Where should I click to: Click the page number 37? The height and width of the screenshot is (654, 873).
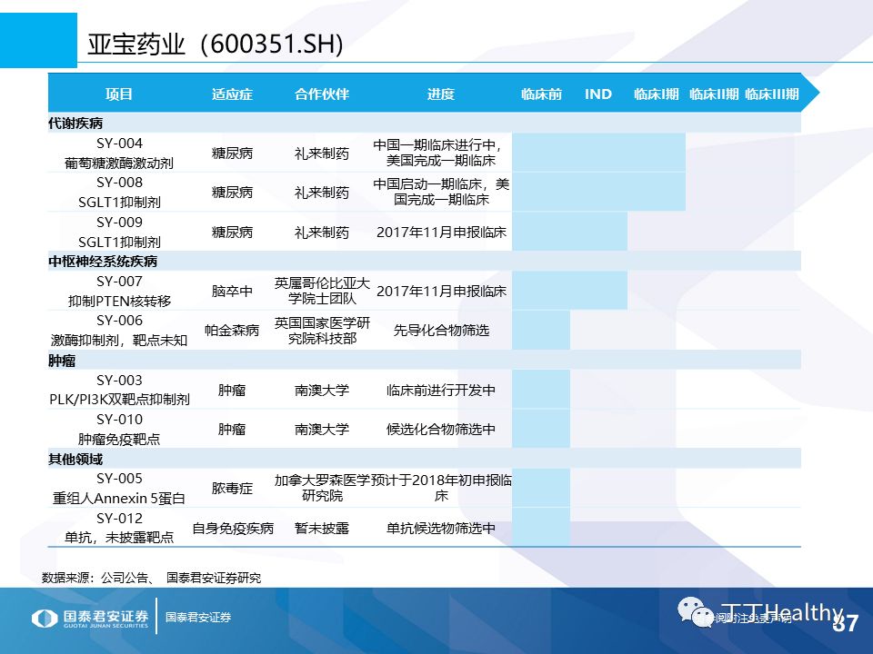pos(847,622)
